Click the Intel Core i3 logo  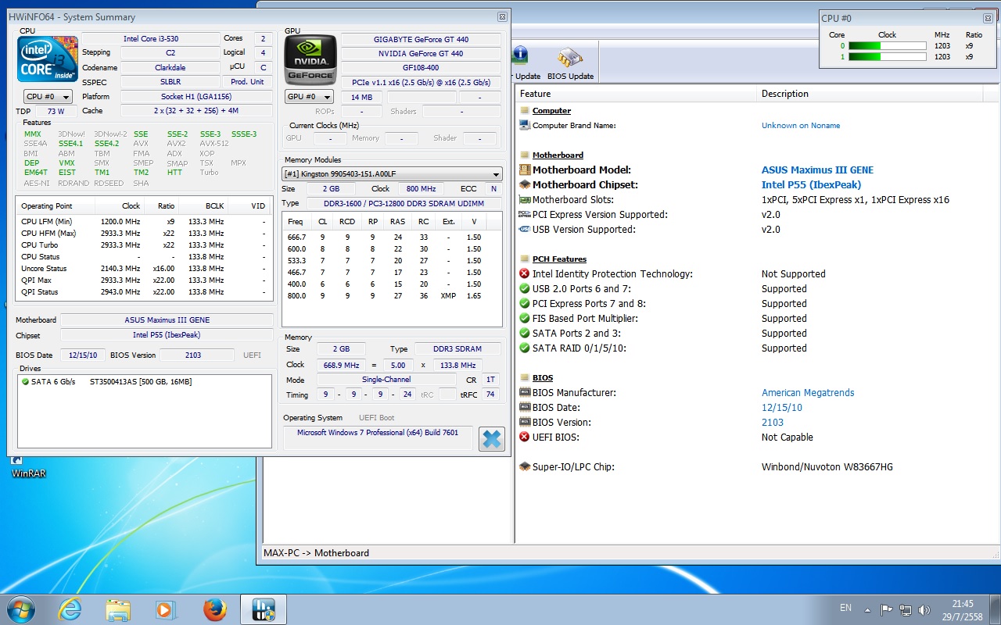point(48,59)
